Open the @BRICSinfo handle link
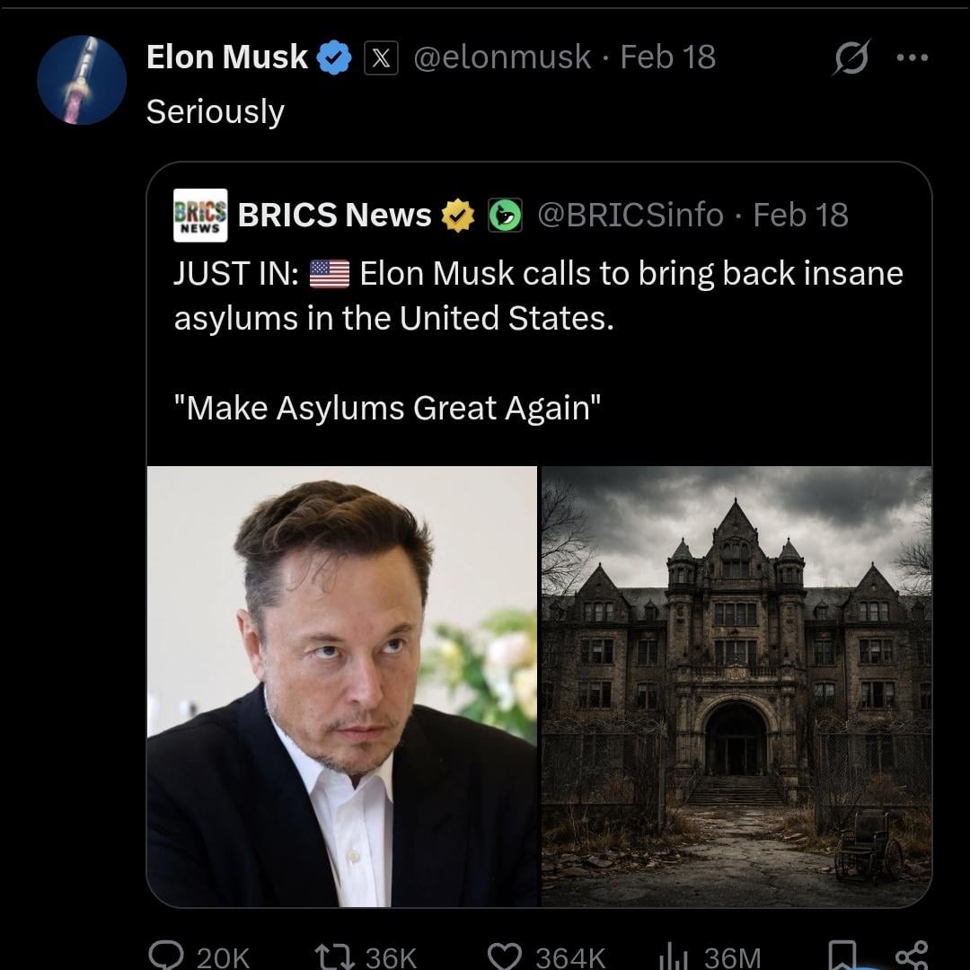This screenshot has width=970, height=970. click(x=630, y=216)
